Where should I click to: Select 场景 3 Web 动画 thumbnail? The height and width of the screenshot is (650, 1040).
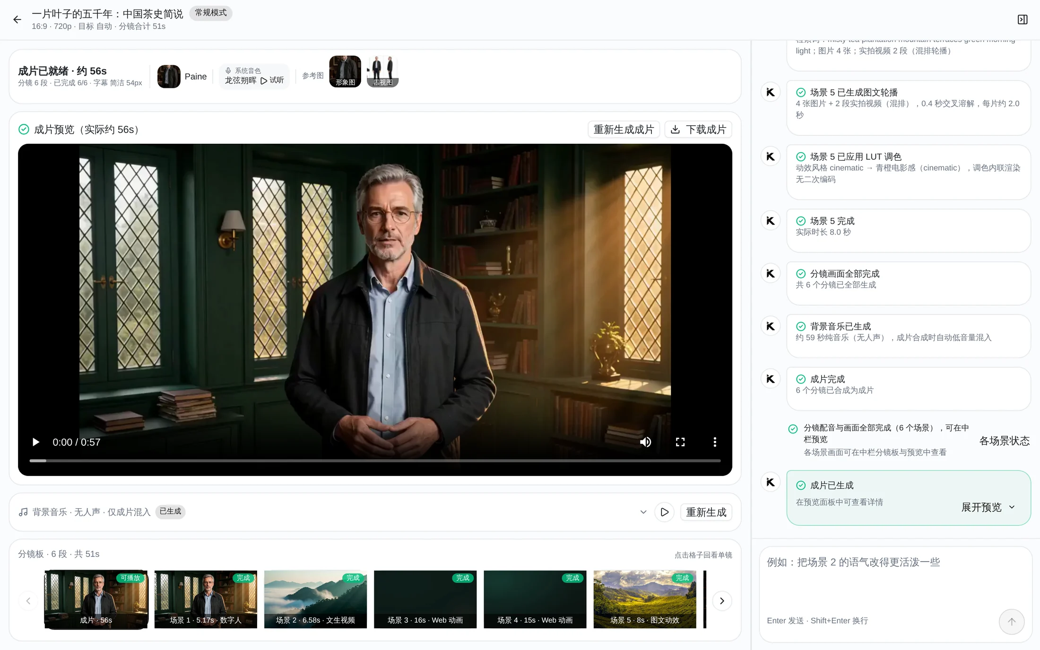pyautogui.click(x=425, y=599)
